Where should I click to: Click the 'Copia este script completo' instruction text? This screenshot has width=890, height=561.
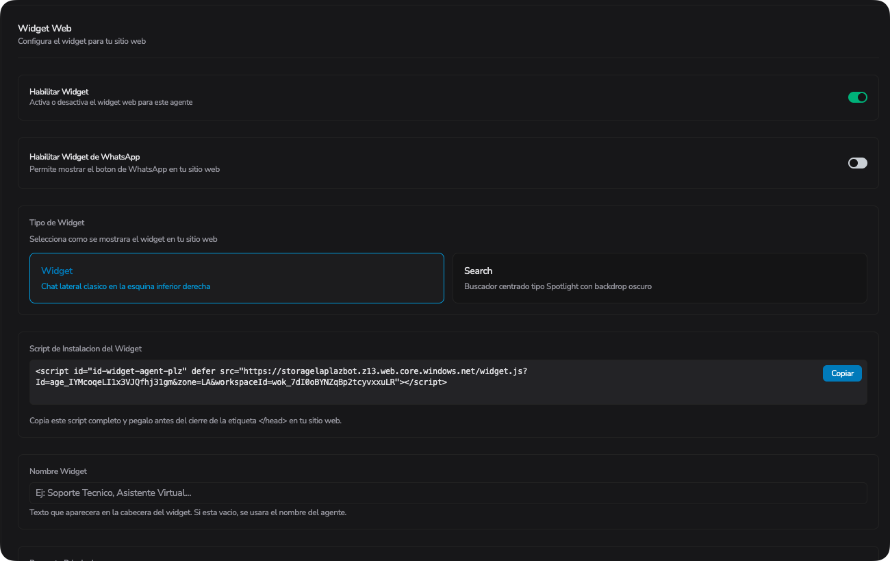pos(186,421)
